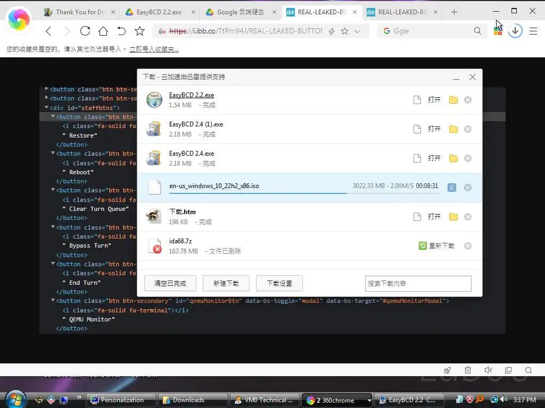Image resolution: width=545 pixels, height=408 pixels.
Task: Open file icon for EasyBCD 2.2.exe
Action: point(417,100)
